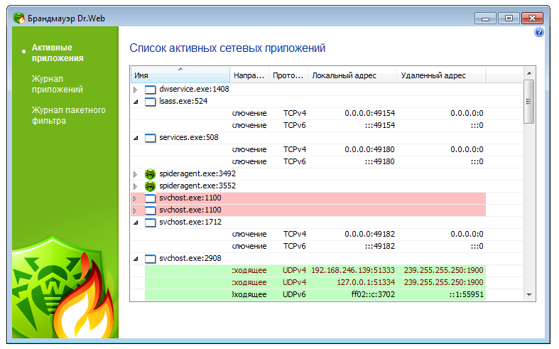Select the dwservice.exe:1408 row text
This screenshot has height=349, width=559.
click(194, 89)
